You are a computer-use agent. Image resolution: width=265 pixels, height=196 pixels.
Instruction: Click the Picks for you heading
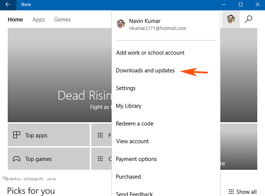click(x=31, y=191)
